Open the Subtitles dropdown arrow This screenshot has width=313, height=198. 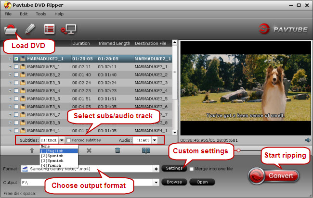[62, 140]
